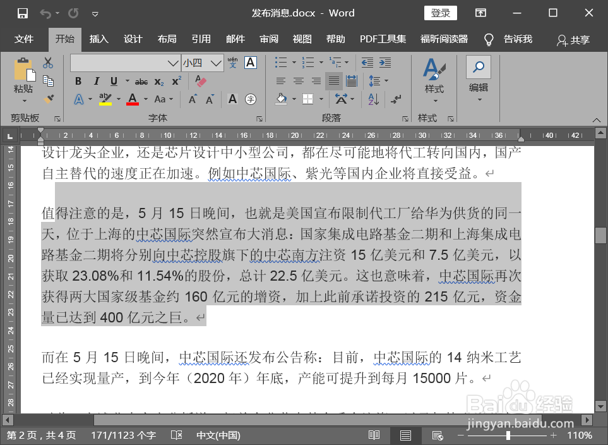
Task: Toggle bold formatting
Action: [78, 81]
